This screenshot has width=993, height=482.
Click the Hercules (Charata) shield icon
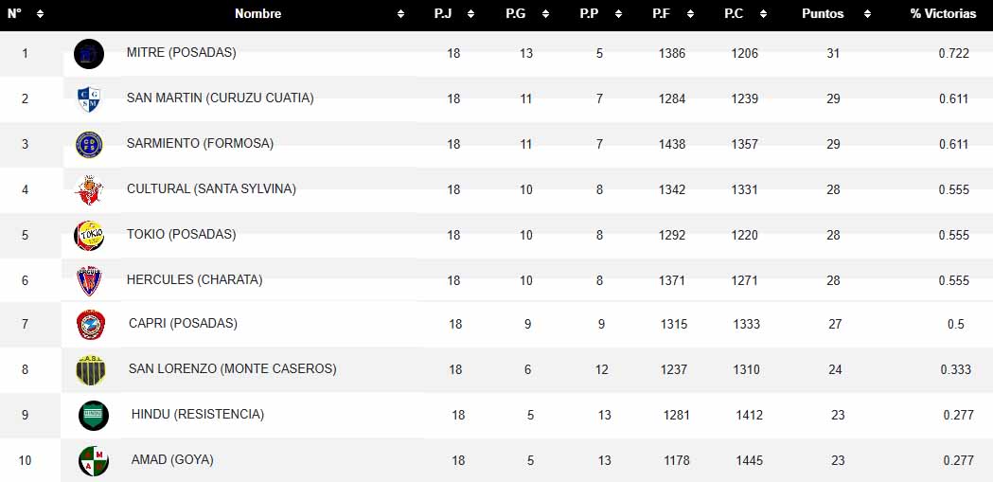89,280
